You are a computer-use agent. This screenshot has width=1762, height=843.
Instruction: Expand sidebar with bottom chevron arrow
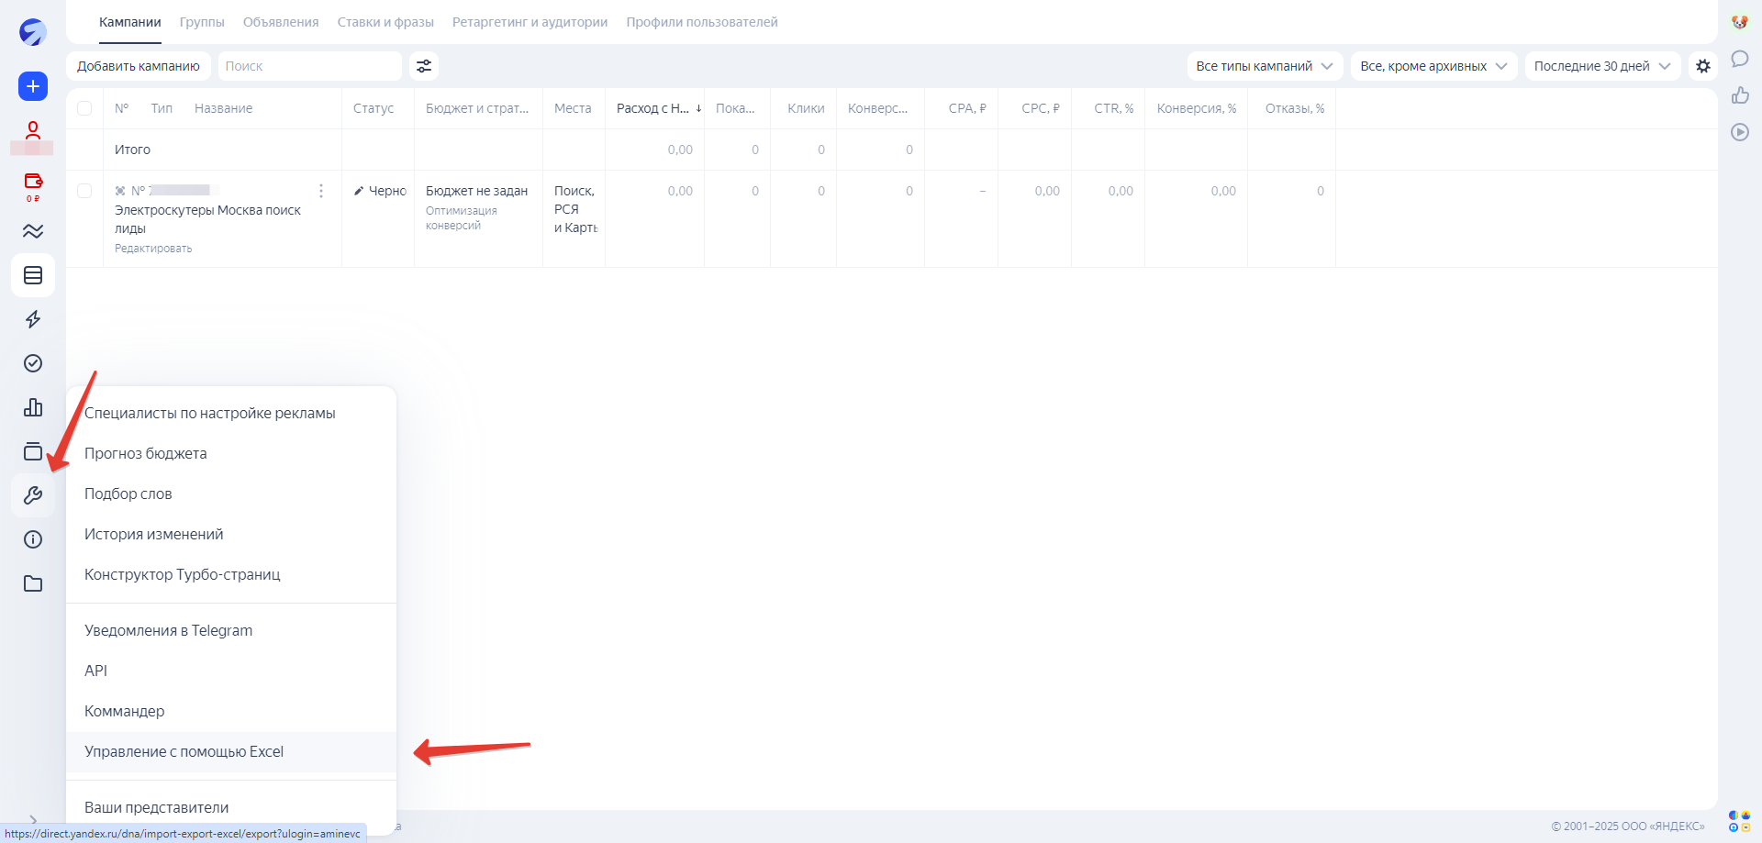(x=33, y=819)
